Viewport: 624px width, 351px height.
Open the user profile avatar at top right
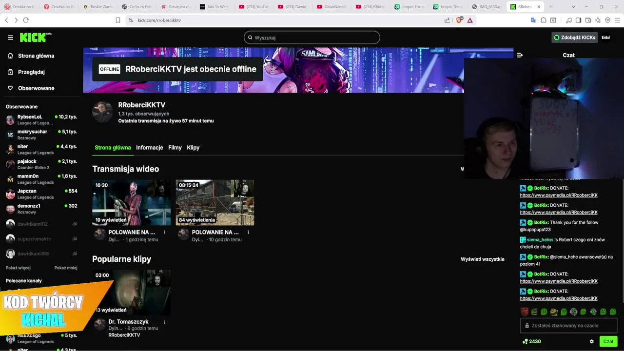(605, 38)
